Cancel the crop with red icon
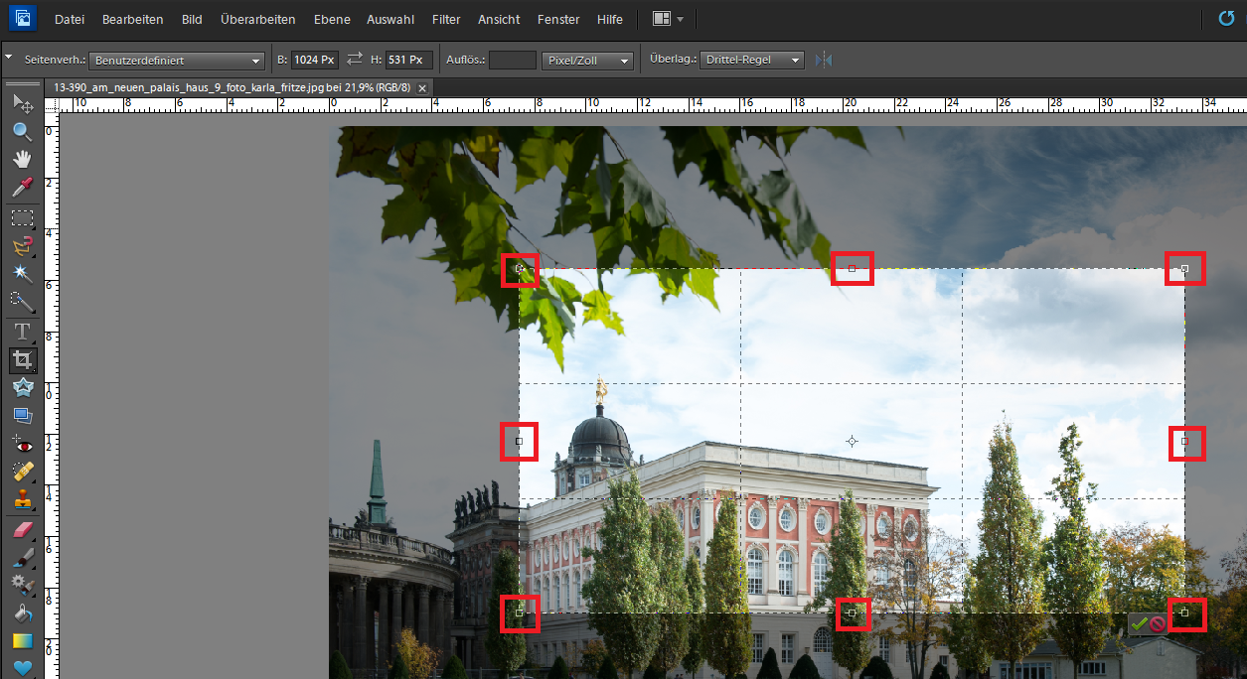Image resolution: width=1247 pixels, height=679 pixels. point(1158,624)
